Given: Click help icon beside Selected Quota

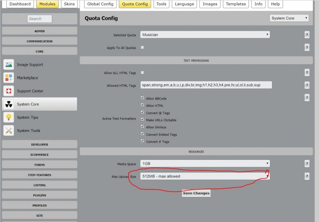Looking at the screenshot, I should 307,35.
